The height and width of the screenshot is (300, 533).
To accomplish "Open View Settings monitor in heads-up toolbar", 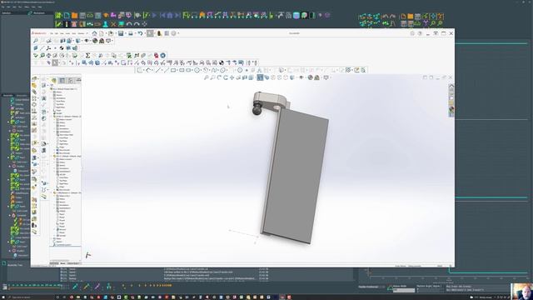I will (x=326, y=77).
